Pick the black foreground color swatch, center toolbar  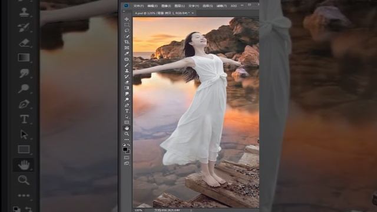[x=125, y=149]
